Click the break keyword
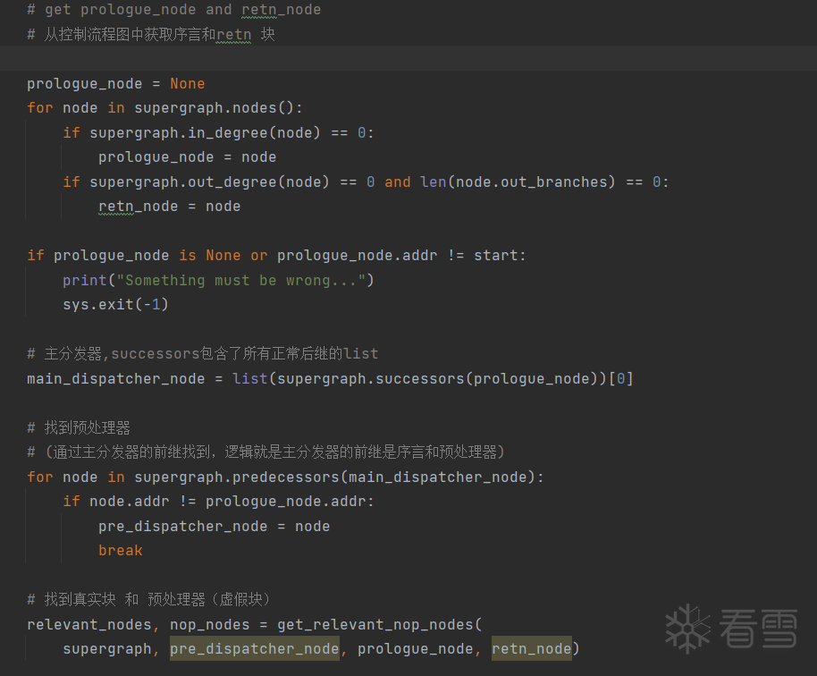Screen dimensions: 817x676 [120, 551]
